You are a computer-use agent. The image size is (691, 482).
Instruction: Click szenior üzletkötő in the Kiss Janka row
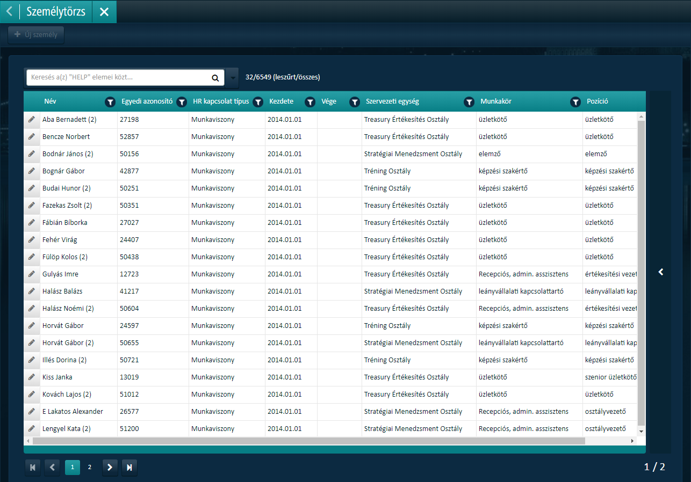[x=611, y=377]
